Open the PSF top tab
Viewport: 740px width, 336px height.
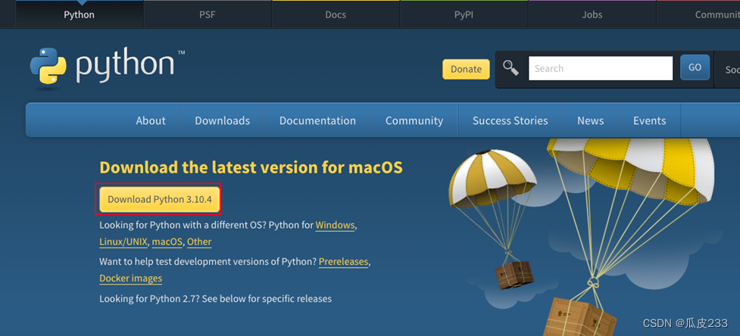[x=208, y=14]
